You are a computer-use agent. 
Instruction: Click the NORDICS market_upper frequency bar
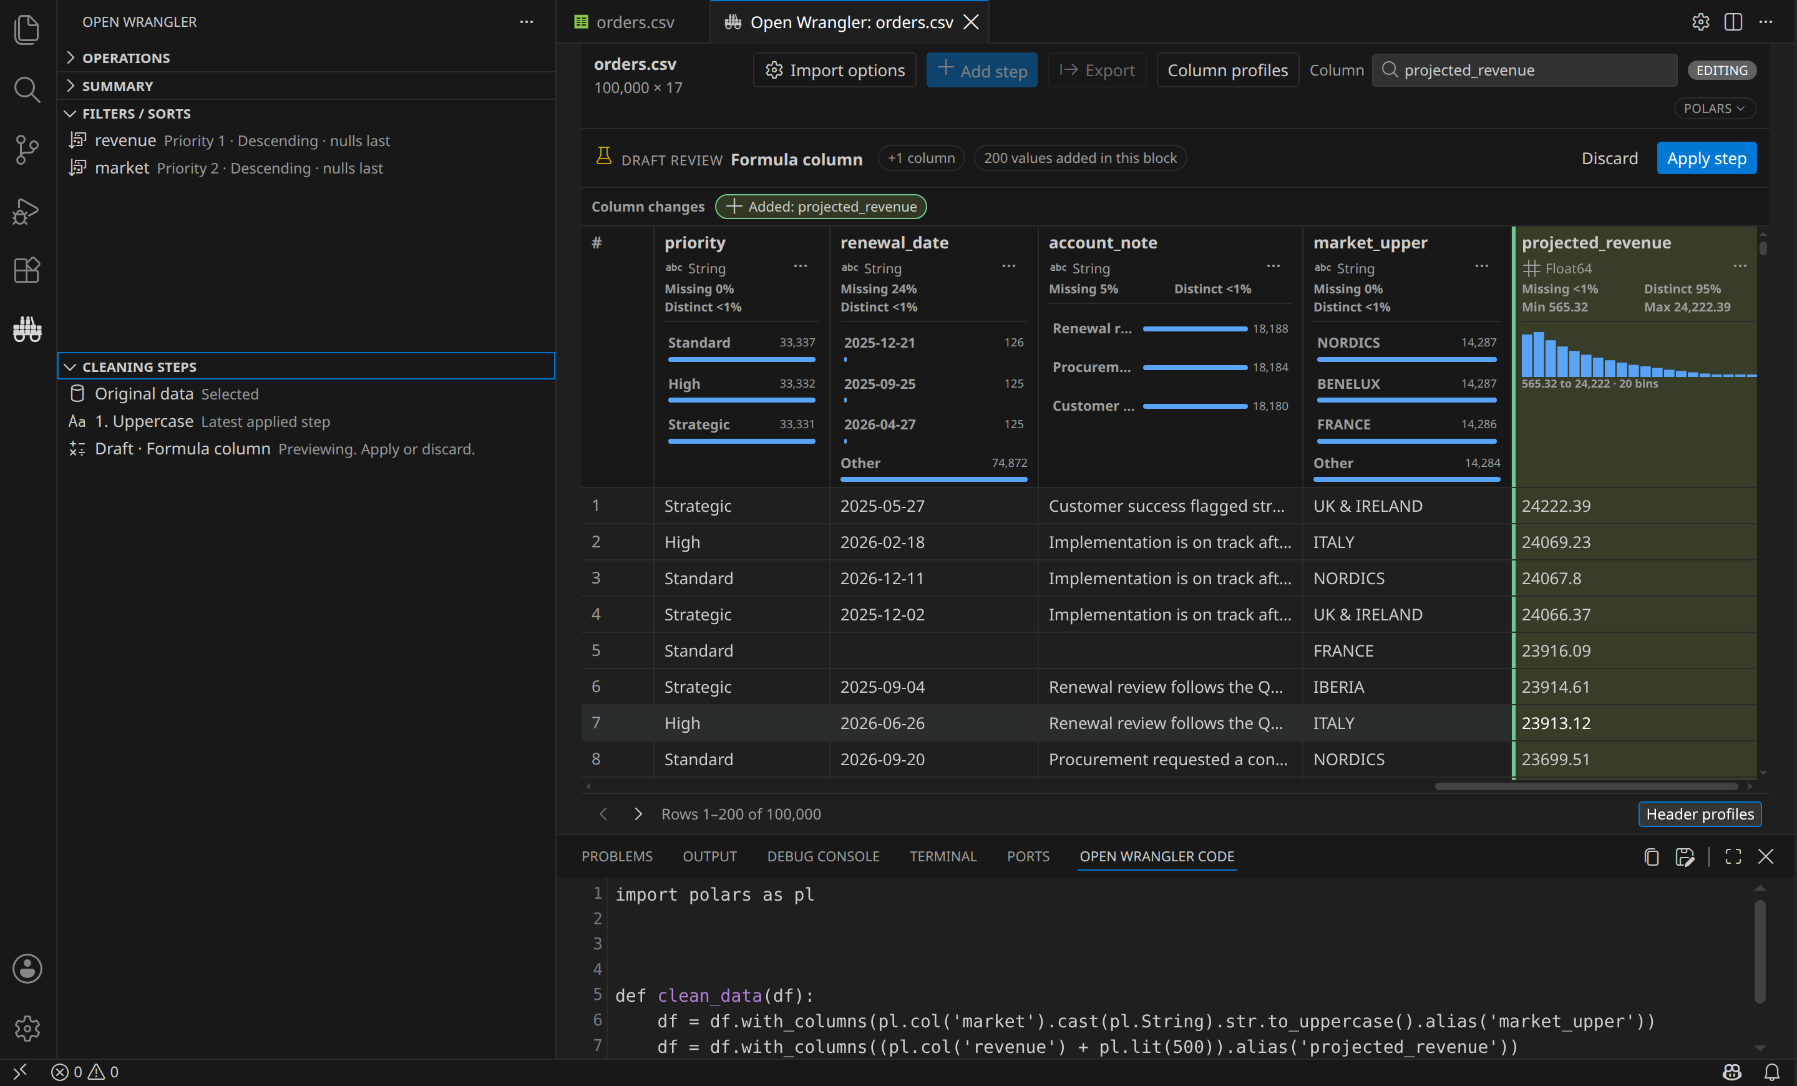tap(1406, 359)
